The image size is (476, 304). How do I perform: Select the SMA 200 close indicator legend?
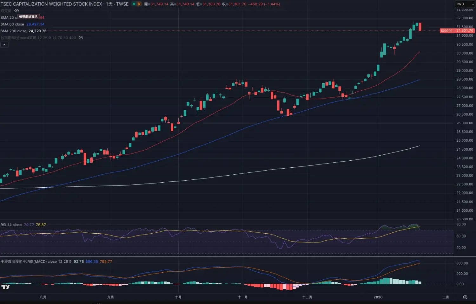pyautogui.click(x=13, y=31)
